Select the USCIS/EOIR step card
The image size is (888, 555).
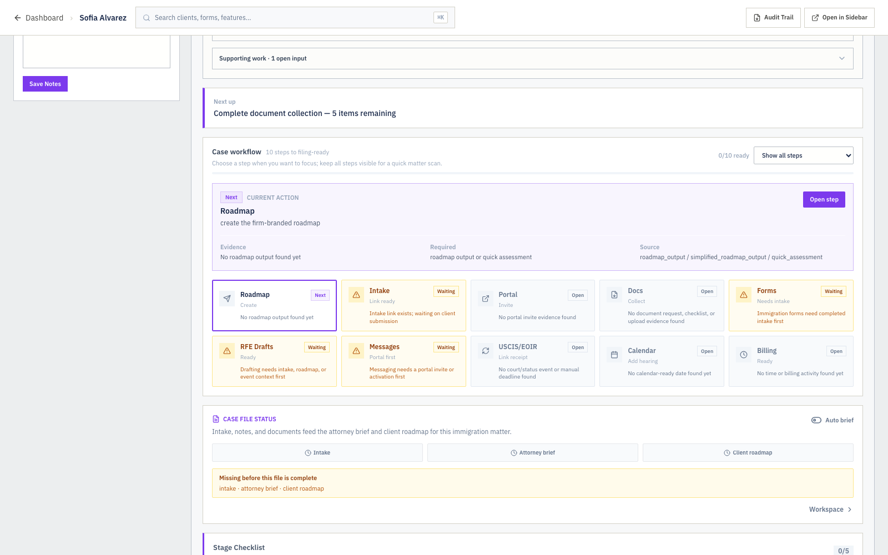[x=533, y=361]
